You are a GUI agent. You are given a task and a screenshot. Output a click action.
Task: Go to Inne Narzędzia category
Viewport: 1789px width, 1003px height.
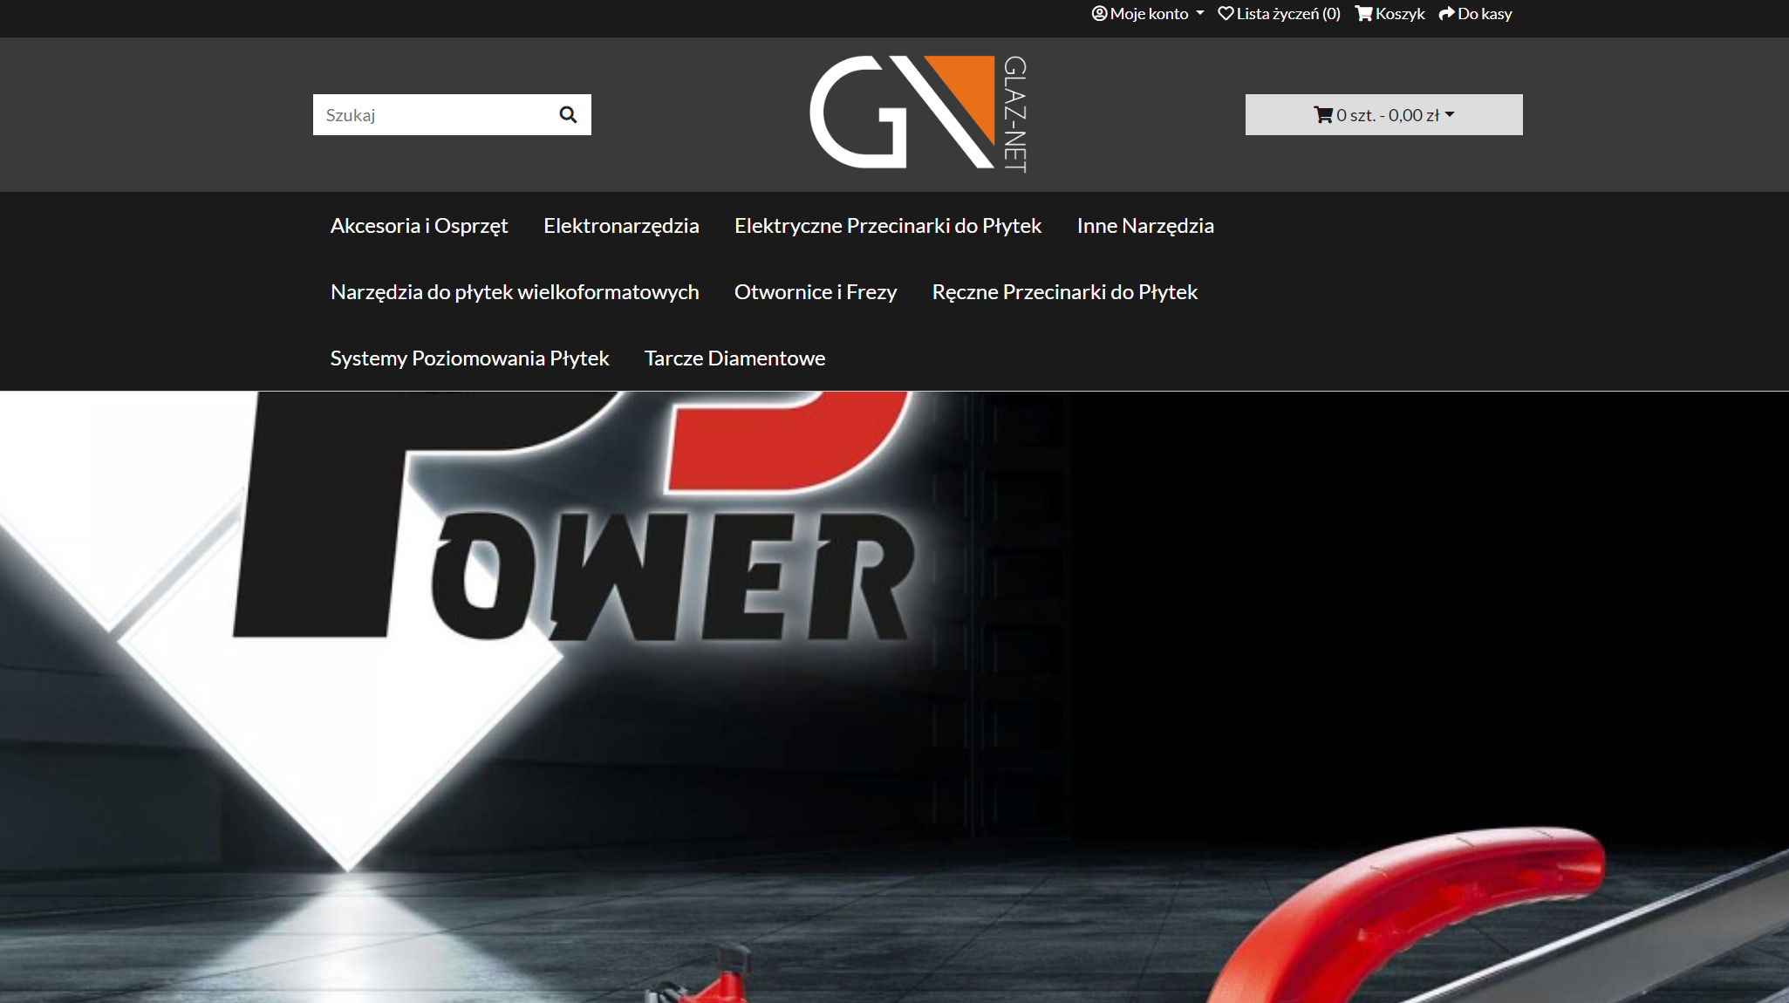(x=1144, y=226)
